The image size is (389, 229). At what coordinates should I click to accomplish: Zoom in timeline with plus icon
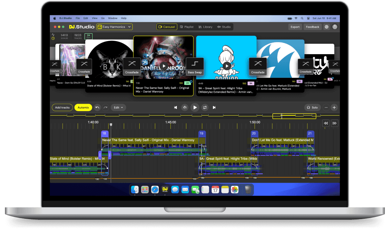[x=334, y=107]
